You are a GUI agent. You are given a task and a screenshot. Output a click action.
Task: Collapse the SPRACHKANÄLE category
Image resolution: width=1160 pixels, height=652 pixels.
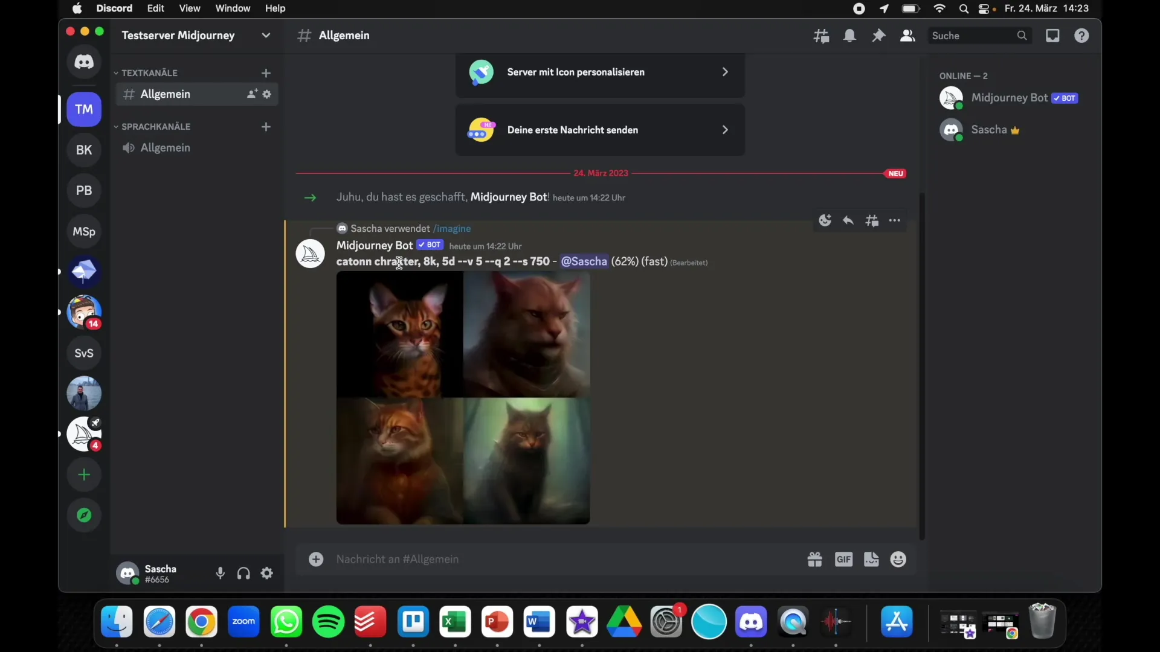155,127
